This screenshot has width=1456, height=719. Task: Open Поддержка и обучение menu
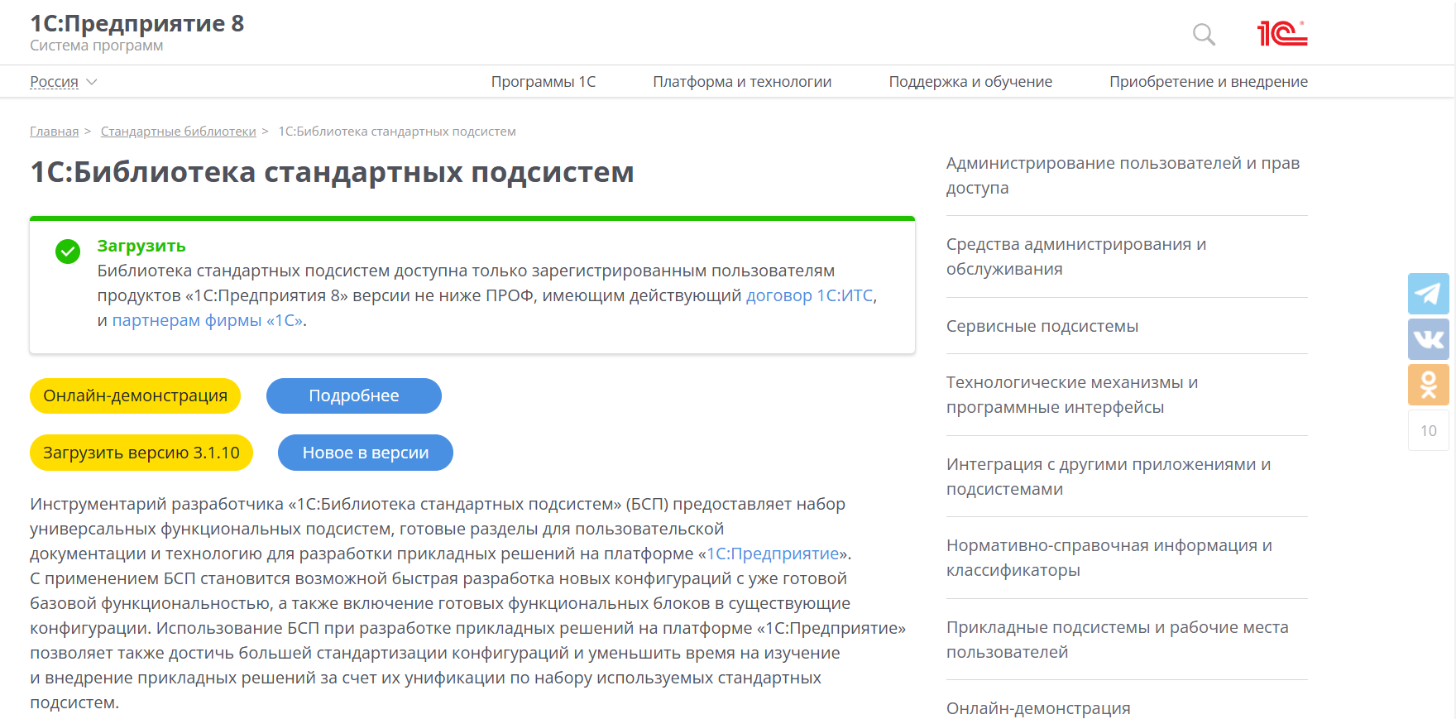[970, 82]
